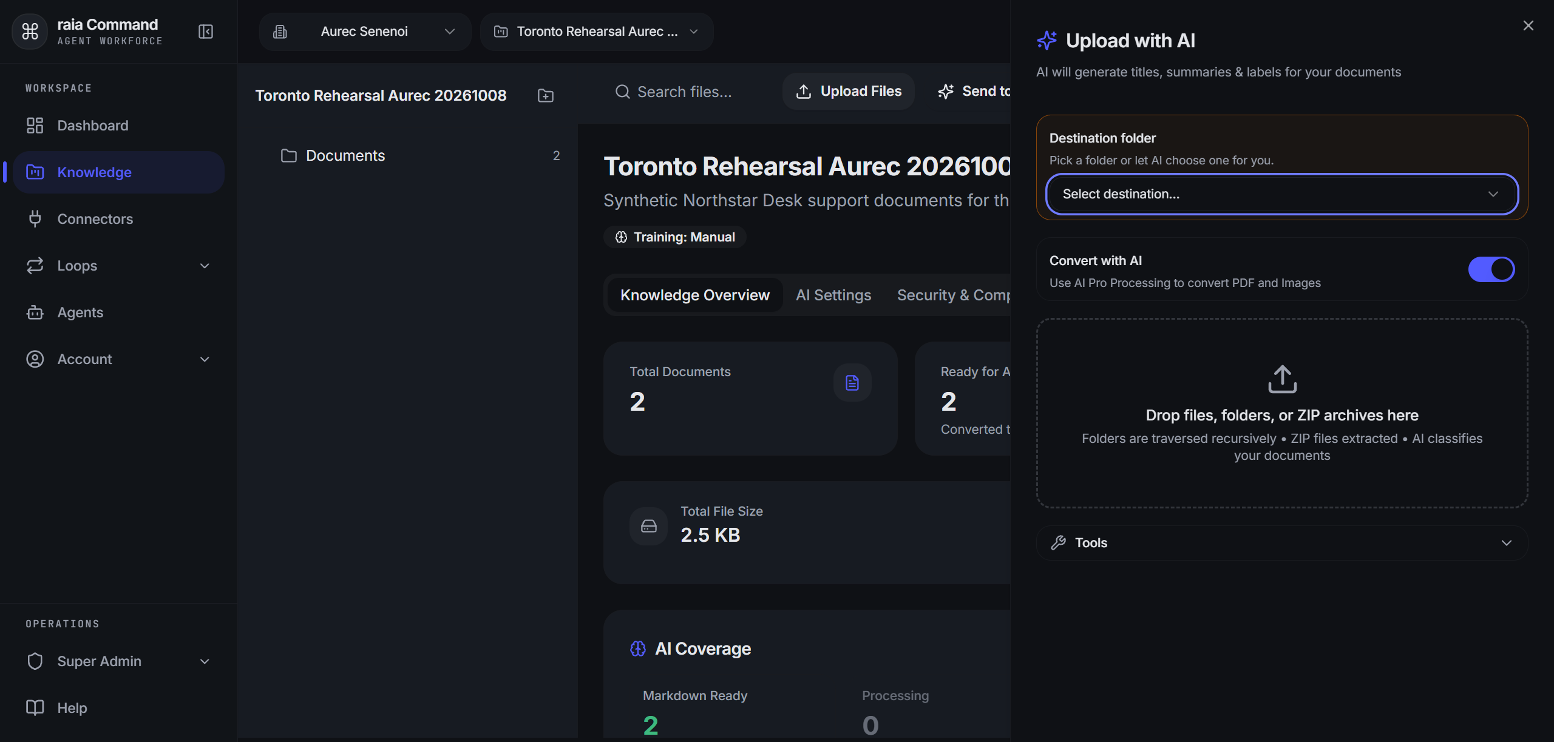
Task: Click the Tools wrench icon
Action: click(x=1058, y=542)
